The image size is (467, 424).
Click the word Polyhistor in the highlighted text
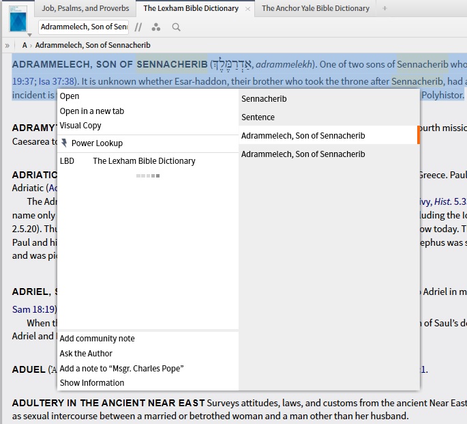[442, 95]
